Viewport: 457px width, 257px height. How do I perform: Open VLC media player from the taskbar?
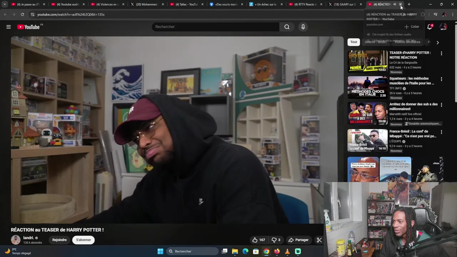287,251
